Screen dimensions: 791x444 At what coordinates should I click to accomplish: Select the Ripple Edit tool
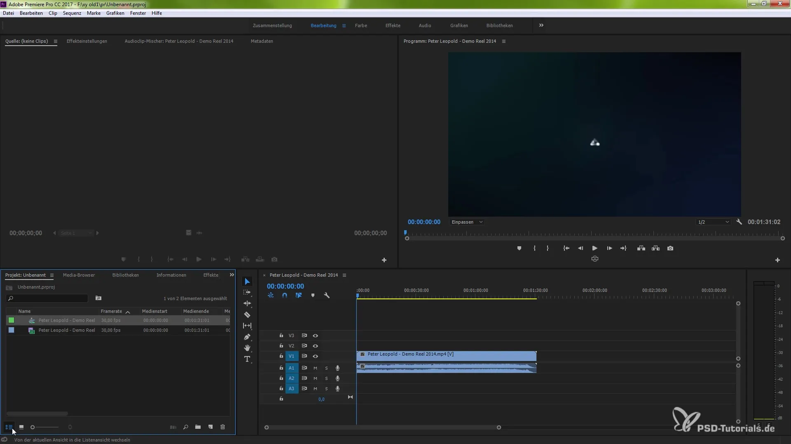click(x=247, y=303)
